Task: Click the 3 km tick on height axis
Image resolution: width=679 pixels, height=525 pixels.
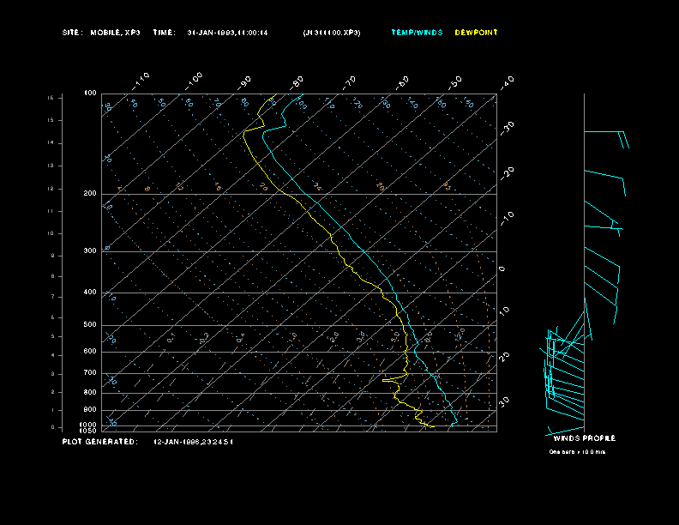Action: click(x=52, y=373)
